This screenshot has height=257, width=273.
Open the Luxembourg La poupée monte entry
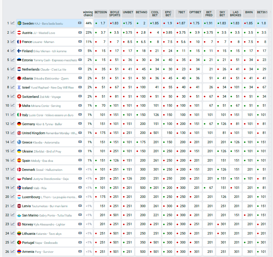pyautogui.click(x=50, y=197)
